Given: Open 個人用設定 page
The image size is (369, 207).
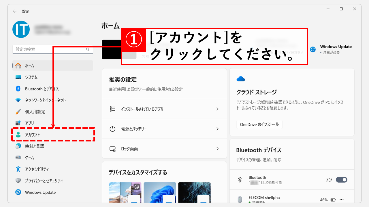Looking at the screenshot, I should (53, 112).
